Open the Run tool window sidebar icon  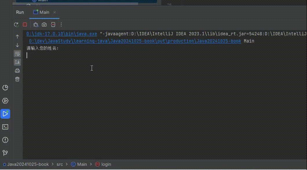(x=5, y=114)
